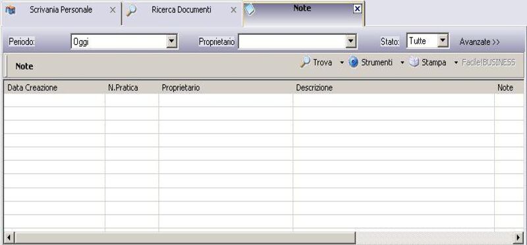Screen dimensions: 527x245
Task: Click the Strumenti gear icon
Action: click(353, 62)
